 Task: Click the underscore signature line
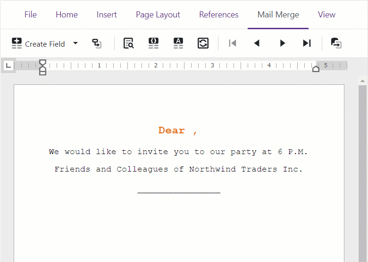click(x=179, y=193)
